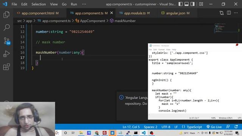The image size is (242, 136).
Task: Split the editor to the right
Action: click(229, 13)
